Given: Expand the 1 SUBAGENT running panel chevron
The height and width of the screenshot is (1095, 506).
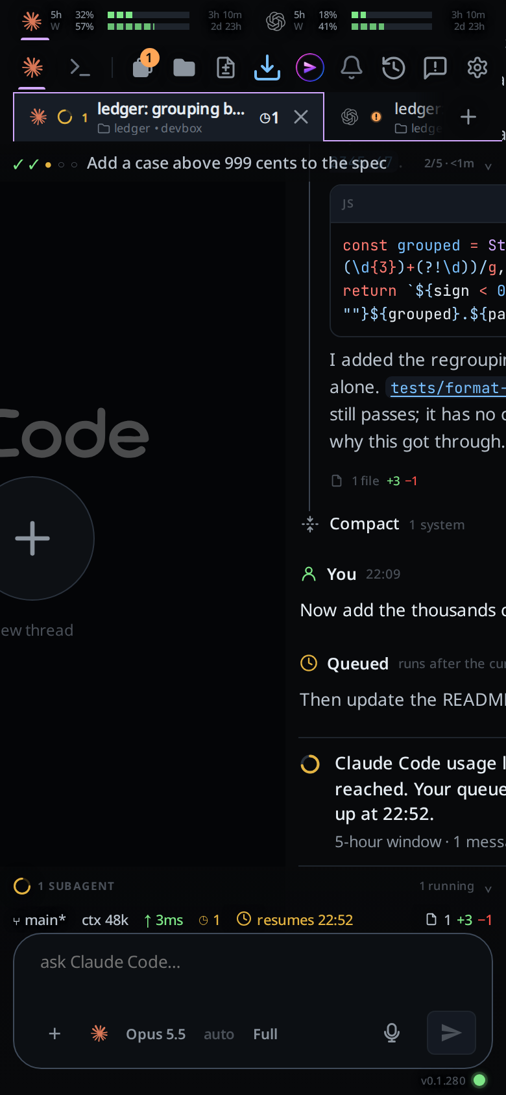Looking at the screenshot, I should click(x=488, y=889).
